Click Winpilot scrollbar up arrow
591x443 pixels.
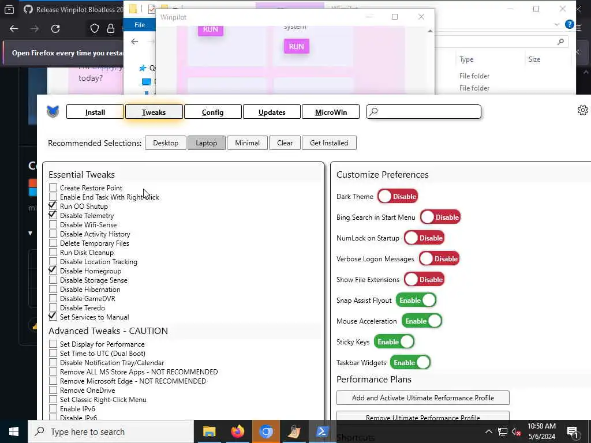pyautogui.click(x=430, y=31)
